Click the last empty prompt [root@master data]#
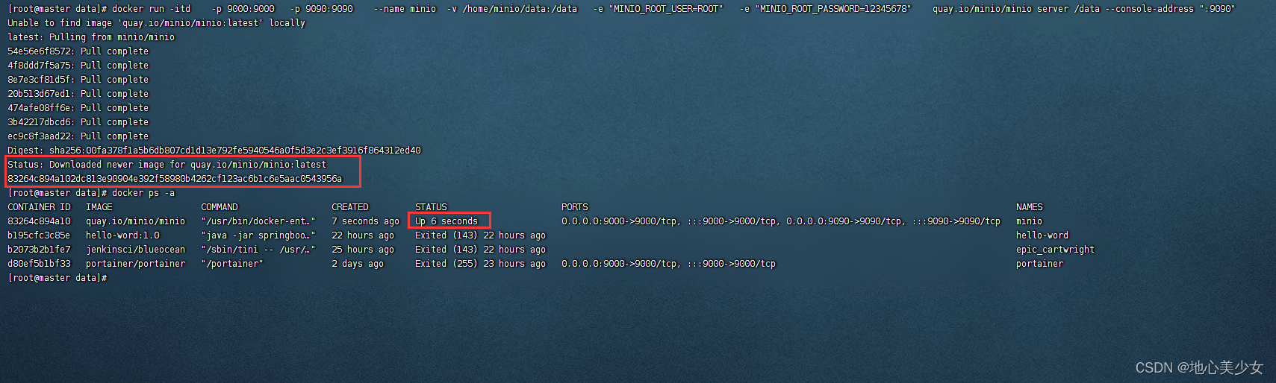Screen dimensions: 1276x383 pos(57,278)
